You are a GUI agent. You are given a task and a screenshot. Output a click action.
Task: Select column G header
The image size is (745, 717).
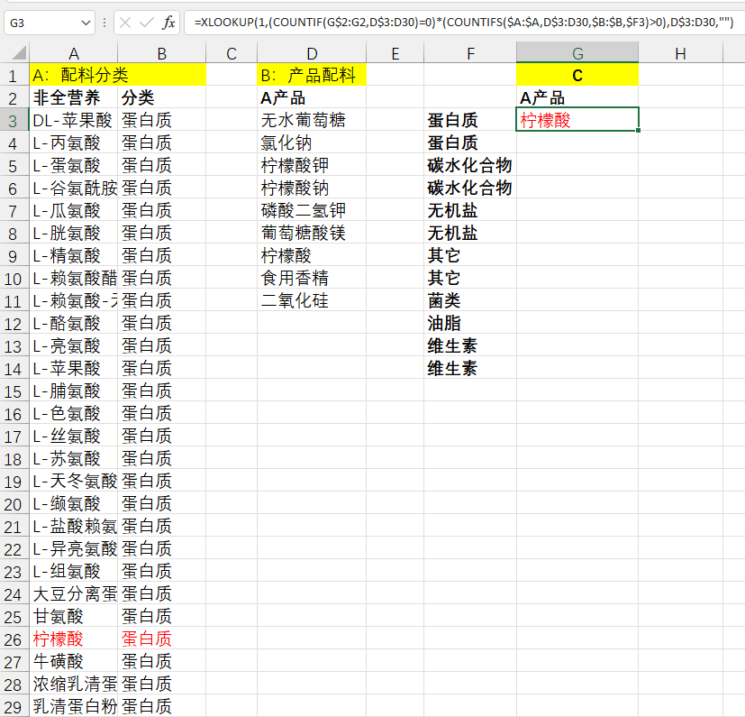click(x=577, y=53)
